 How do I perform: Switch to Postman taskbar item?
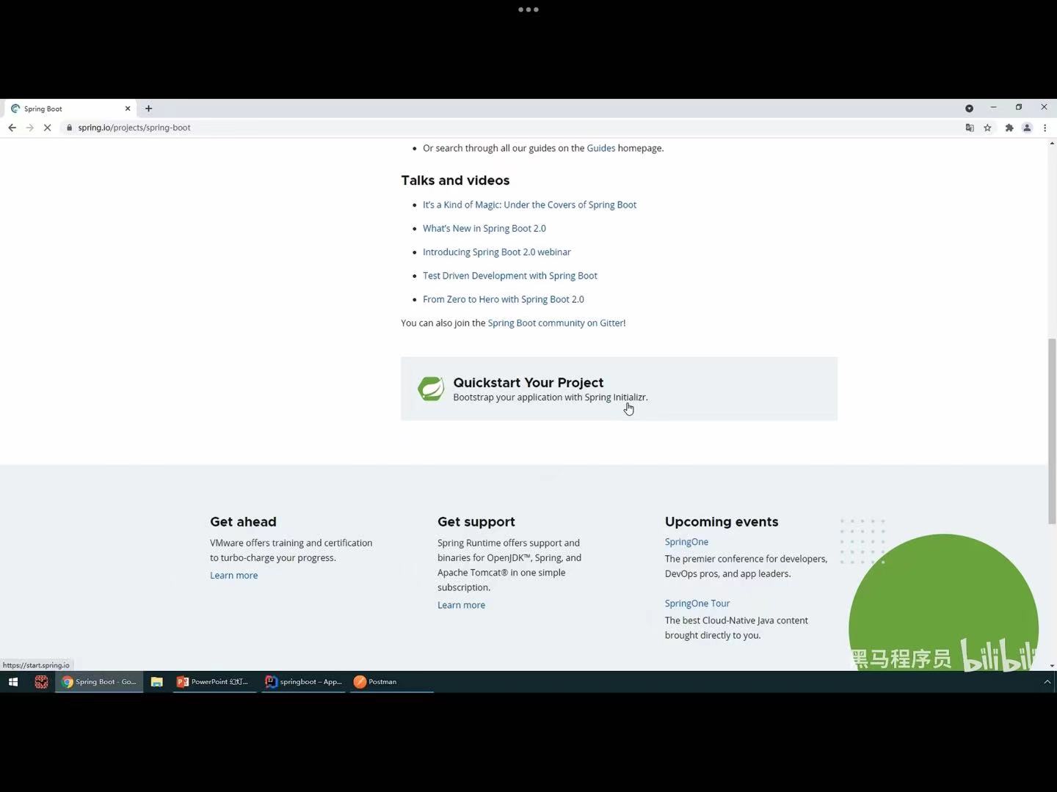tap(391, 682)
